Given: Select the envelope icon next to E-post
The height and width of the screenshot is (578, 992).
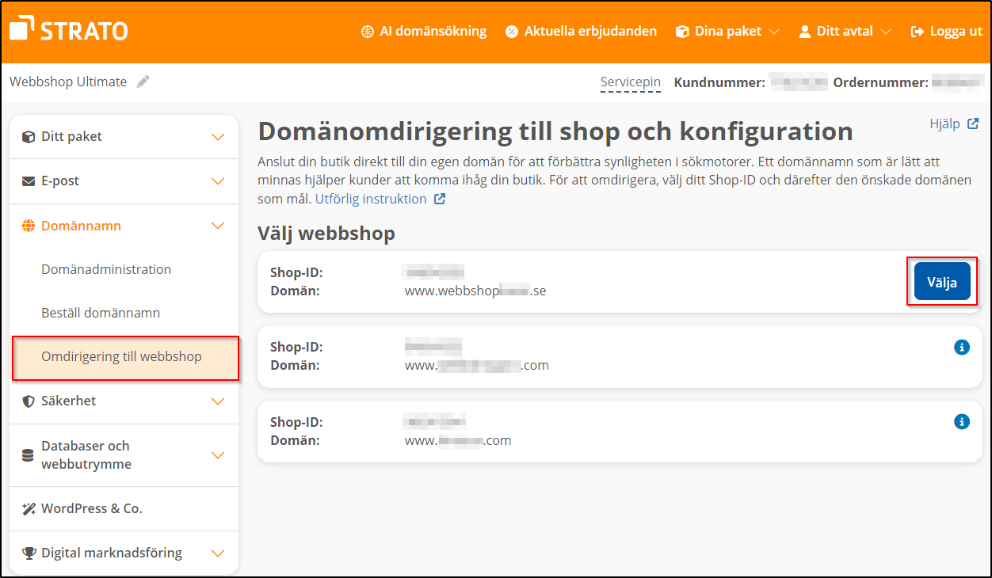Looking at the screenshot, I should click(x=27, y=181).
